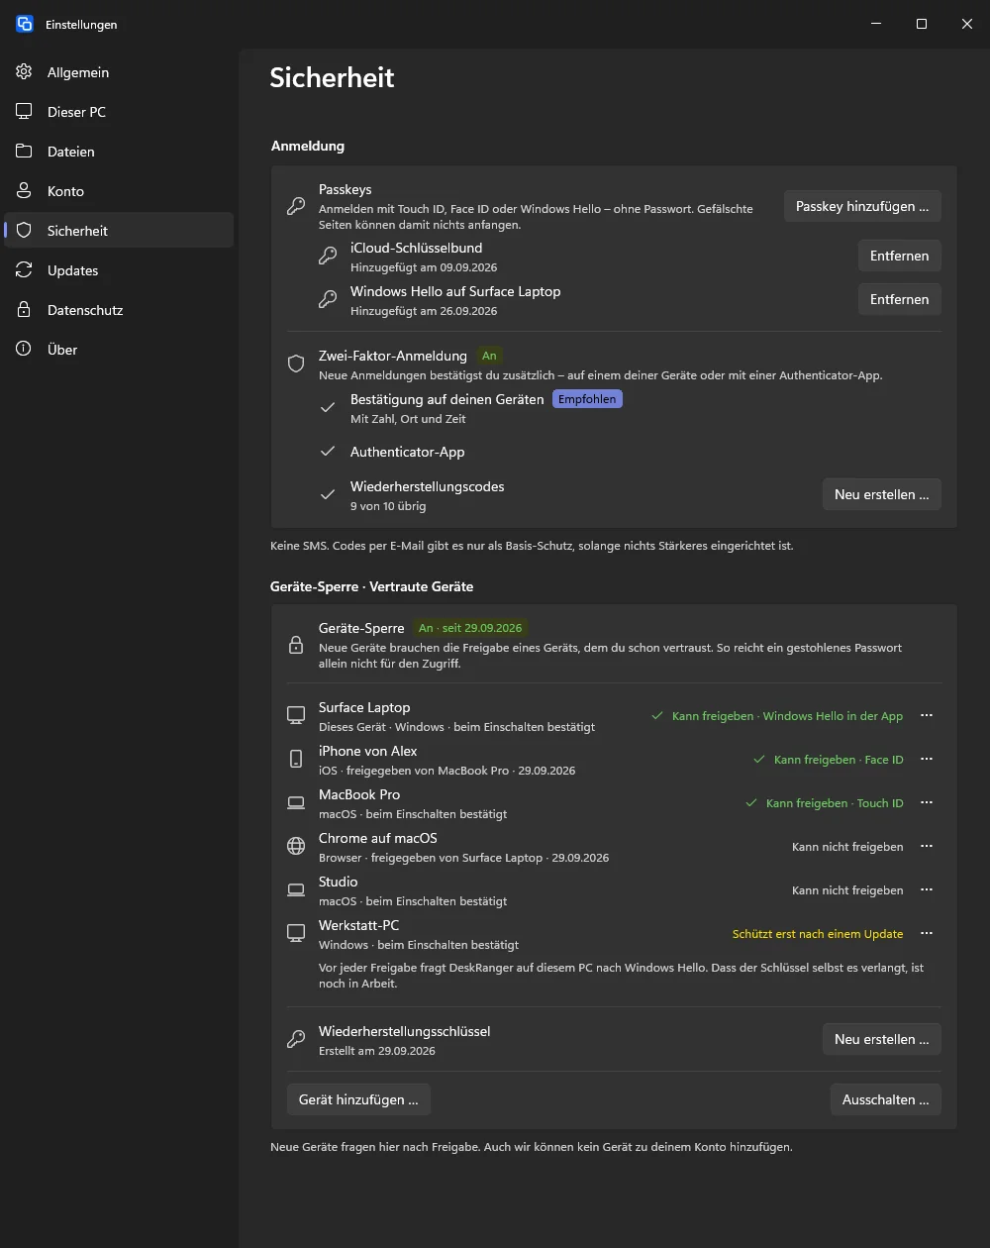Click the Updates refresh icon in sidebar
Screen dimensions: 990x1248
(25, 270)
